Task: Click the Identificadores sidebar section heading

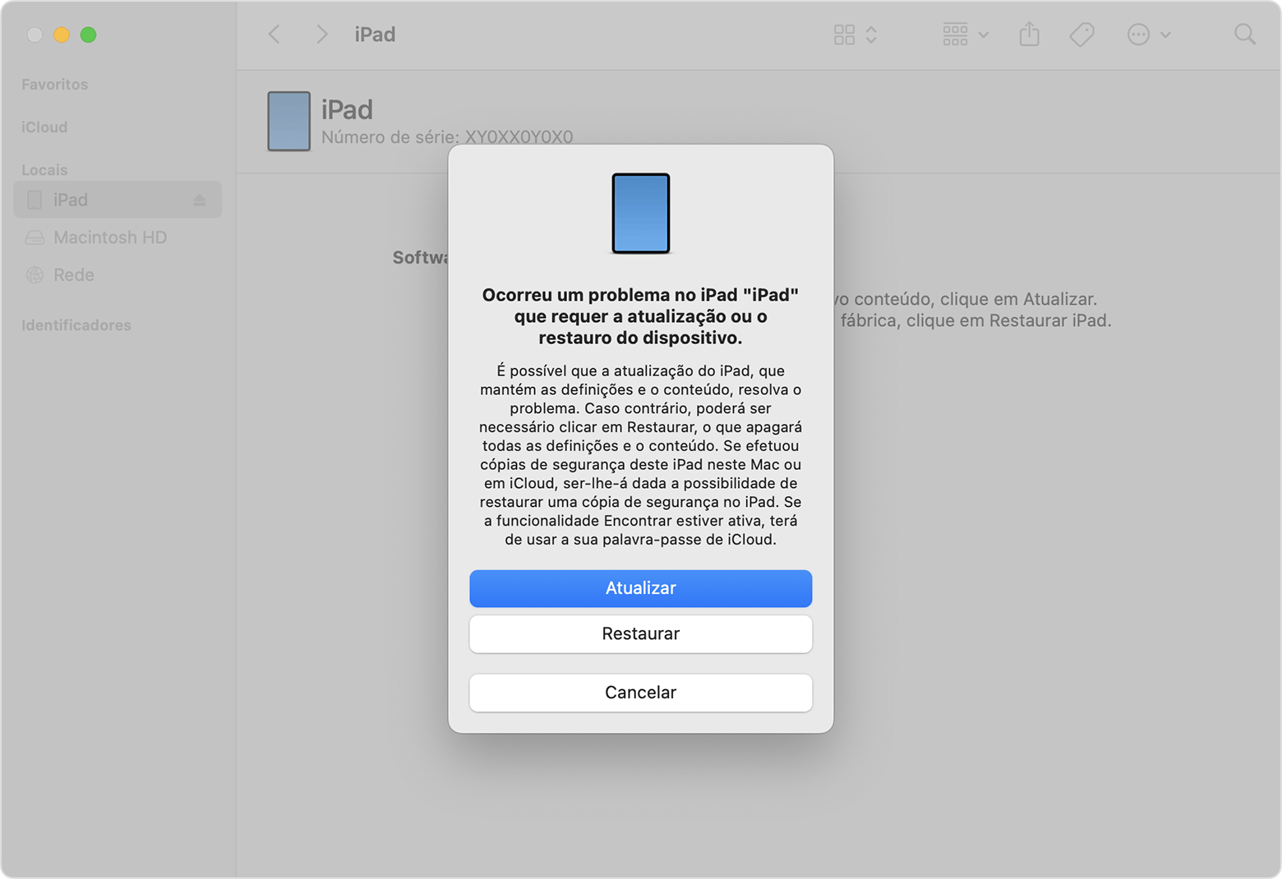Action: tap(76, 325)
